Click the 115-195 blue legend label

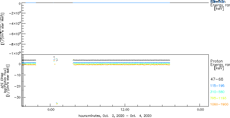(x=217, y=86)
